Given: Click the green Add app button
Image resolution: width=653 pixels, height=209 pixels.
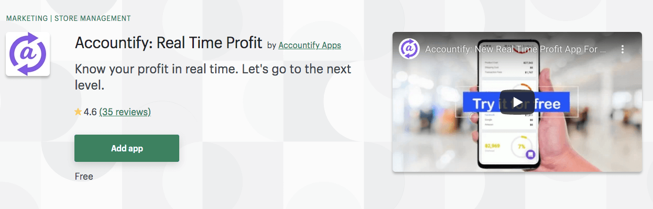Looking at the screenshot, I should coord(127,148).
